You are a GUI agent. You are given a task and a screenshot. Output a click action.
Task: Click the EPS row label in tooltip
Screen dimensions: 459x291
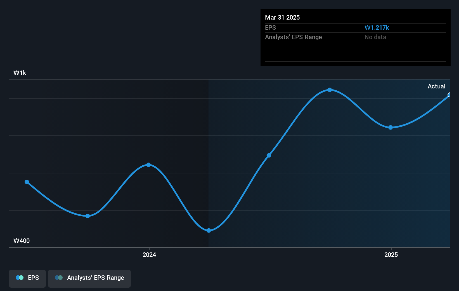270,28
